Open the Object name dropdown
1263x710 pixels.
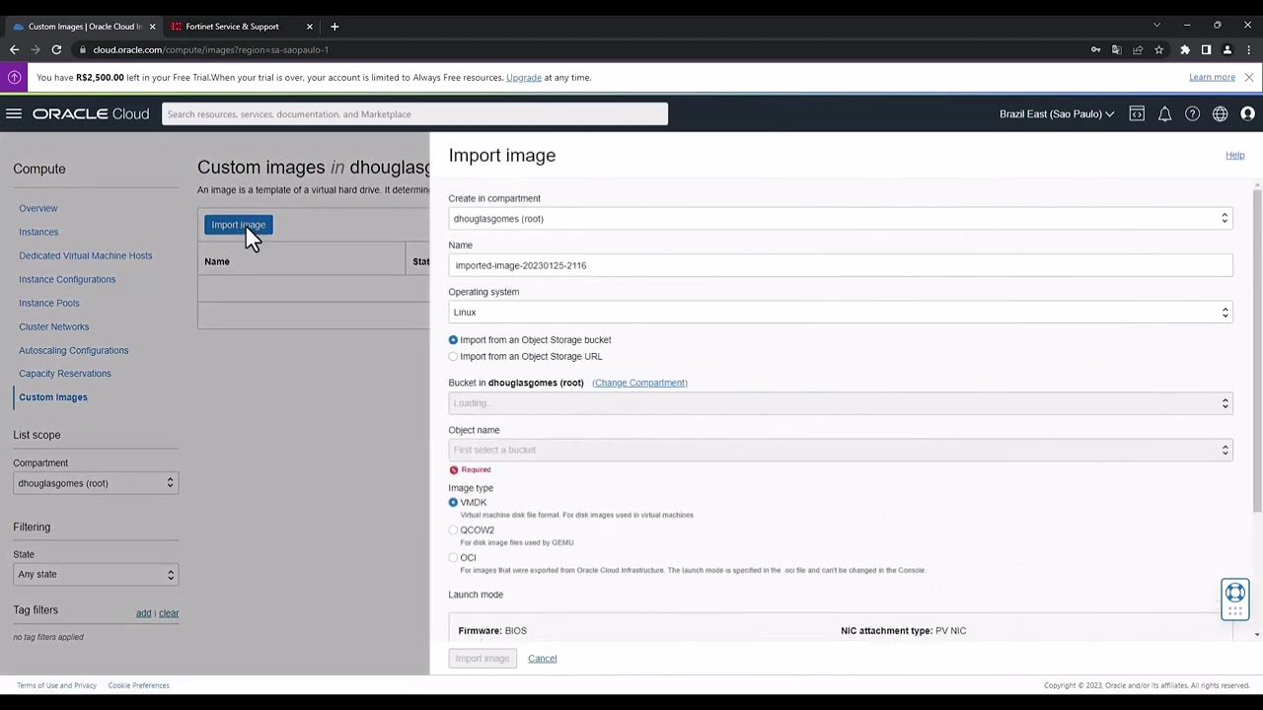click(841, 450)
